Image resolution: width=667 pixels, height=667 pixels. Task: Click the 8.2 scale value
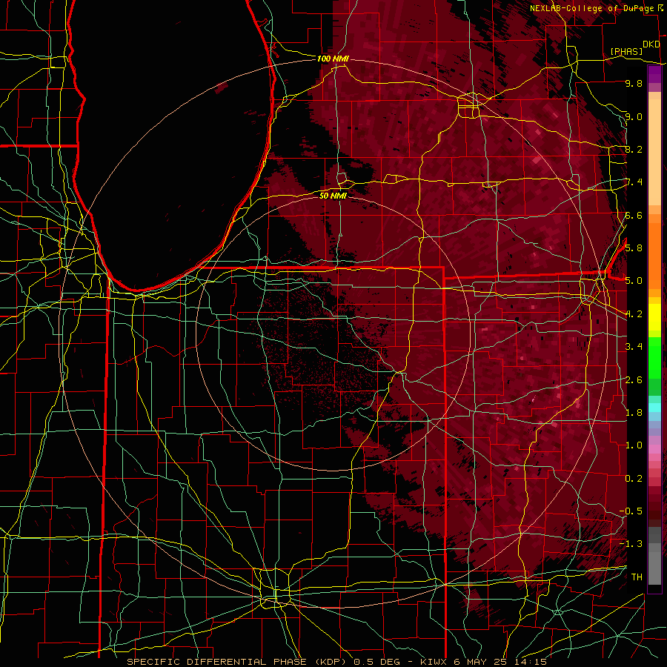(x=634, y=150)
